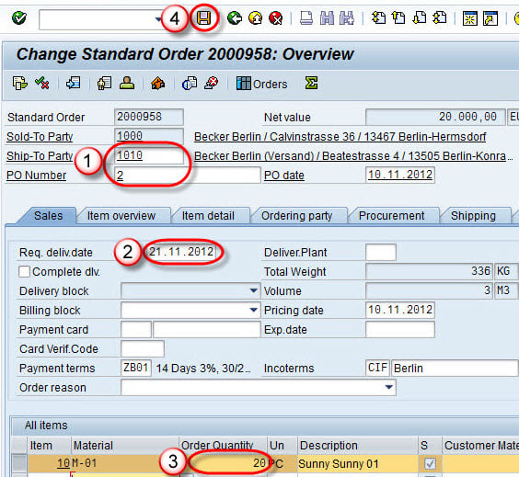519x477 pixels.
Task: Click the Req. deliv.date field
Action: click(x=181, y=252)
